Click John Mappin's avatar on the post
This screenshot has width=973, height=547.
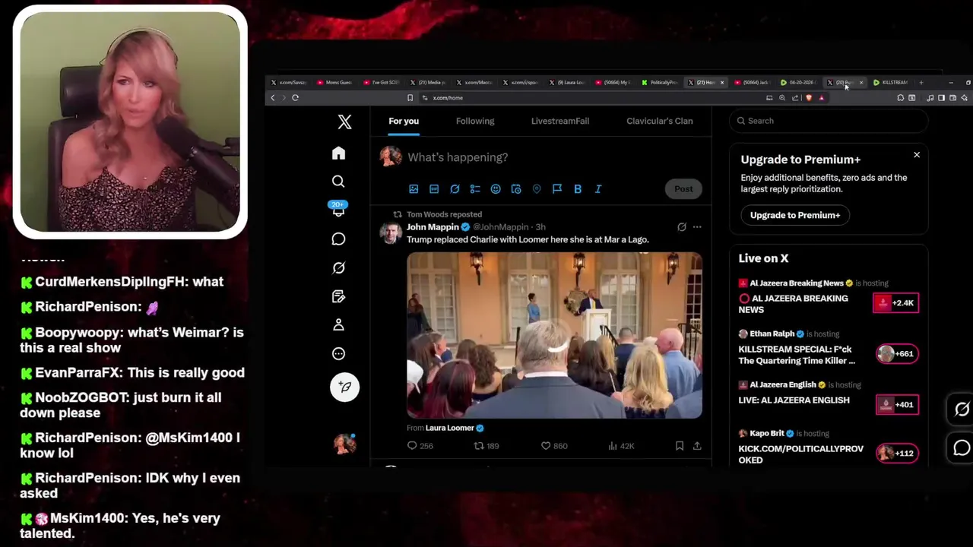coord(391,232)
